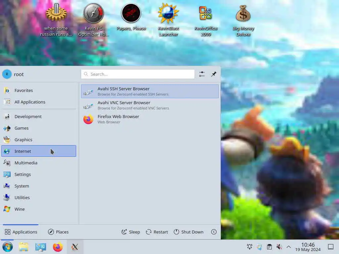The height and width of the screenshot is (254, 339).
Task: Open 'when some russian runs a...' desktop icon
Action: coord(56,20)
